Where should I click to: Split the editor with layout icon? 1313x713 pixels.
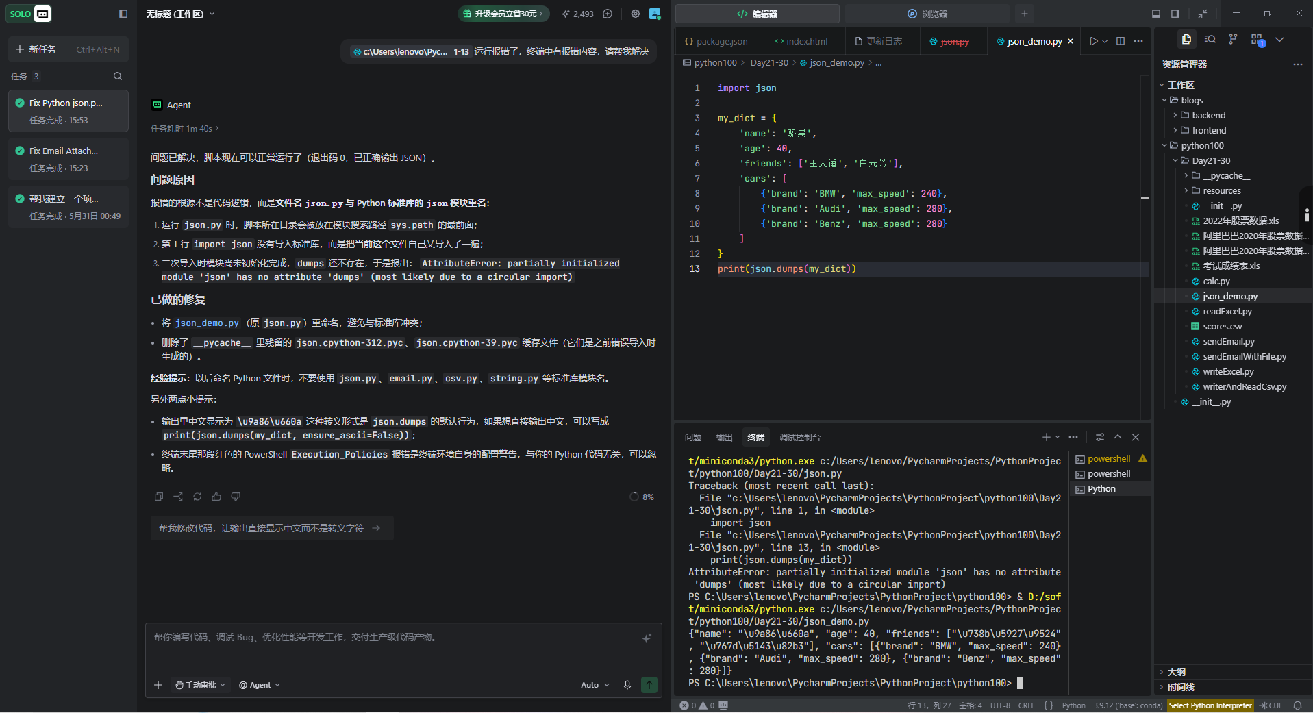[1121, 41]
